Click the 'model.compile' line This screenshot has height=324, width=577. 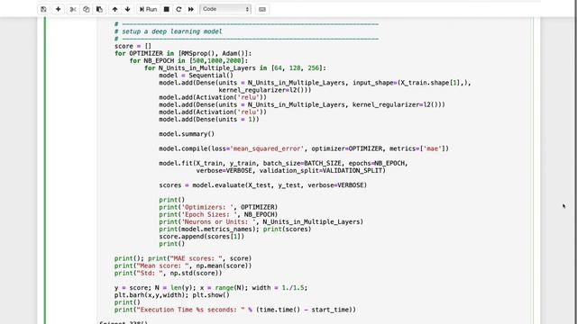304,148
